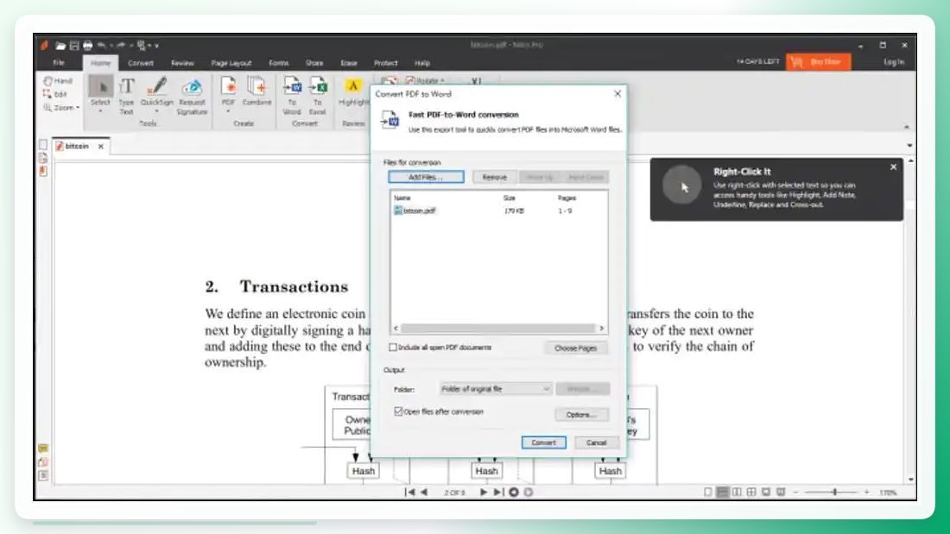Start conversion with the Convert button
The image size is (950, 534).
pyautogui.click(x=543, y=443)
